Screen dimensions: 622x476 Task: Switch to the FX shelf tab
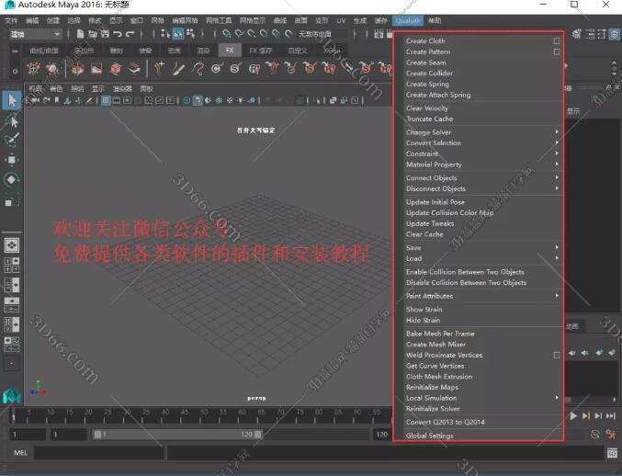230,51
